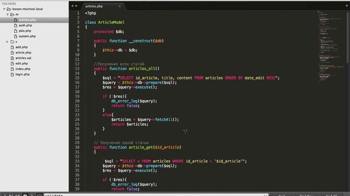The width and height of the screenshot is (350, 196).
Task: Open article.php from the sidebar
Action: click(23, 53)
